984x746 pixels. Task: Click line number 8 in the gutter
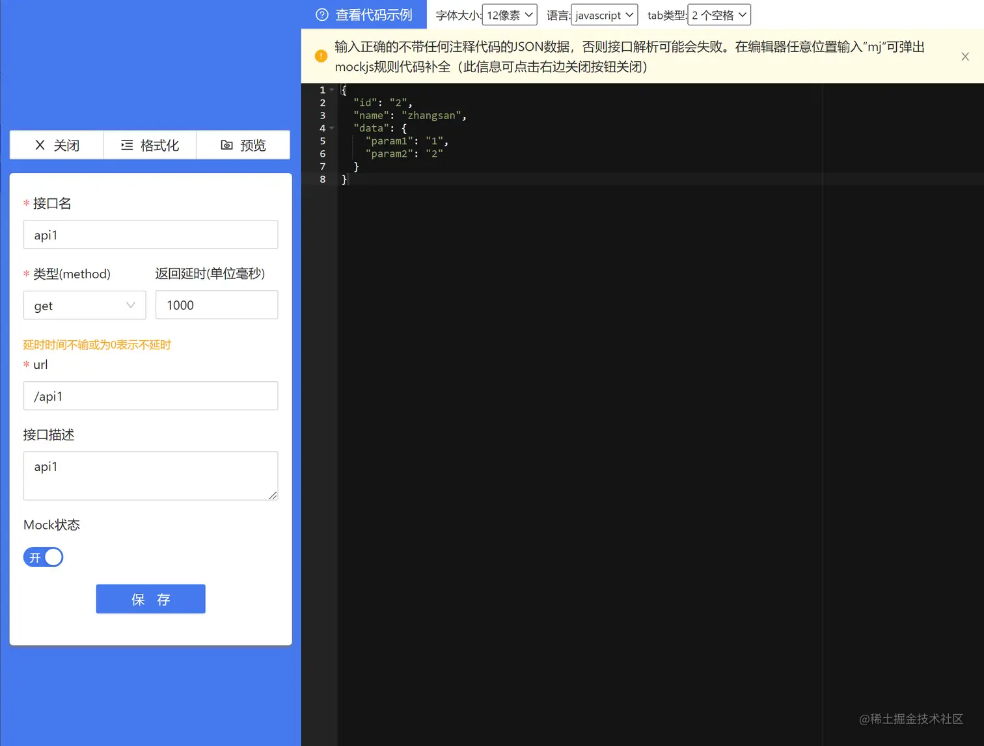pos(323,180)
